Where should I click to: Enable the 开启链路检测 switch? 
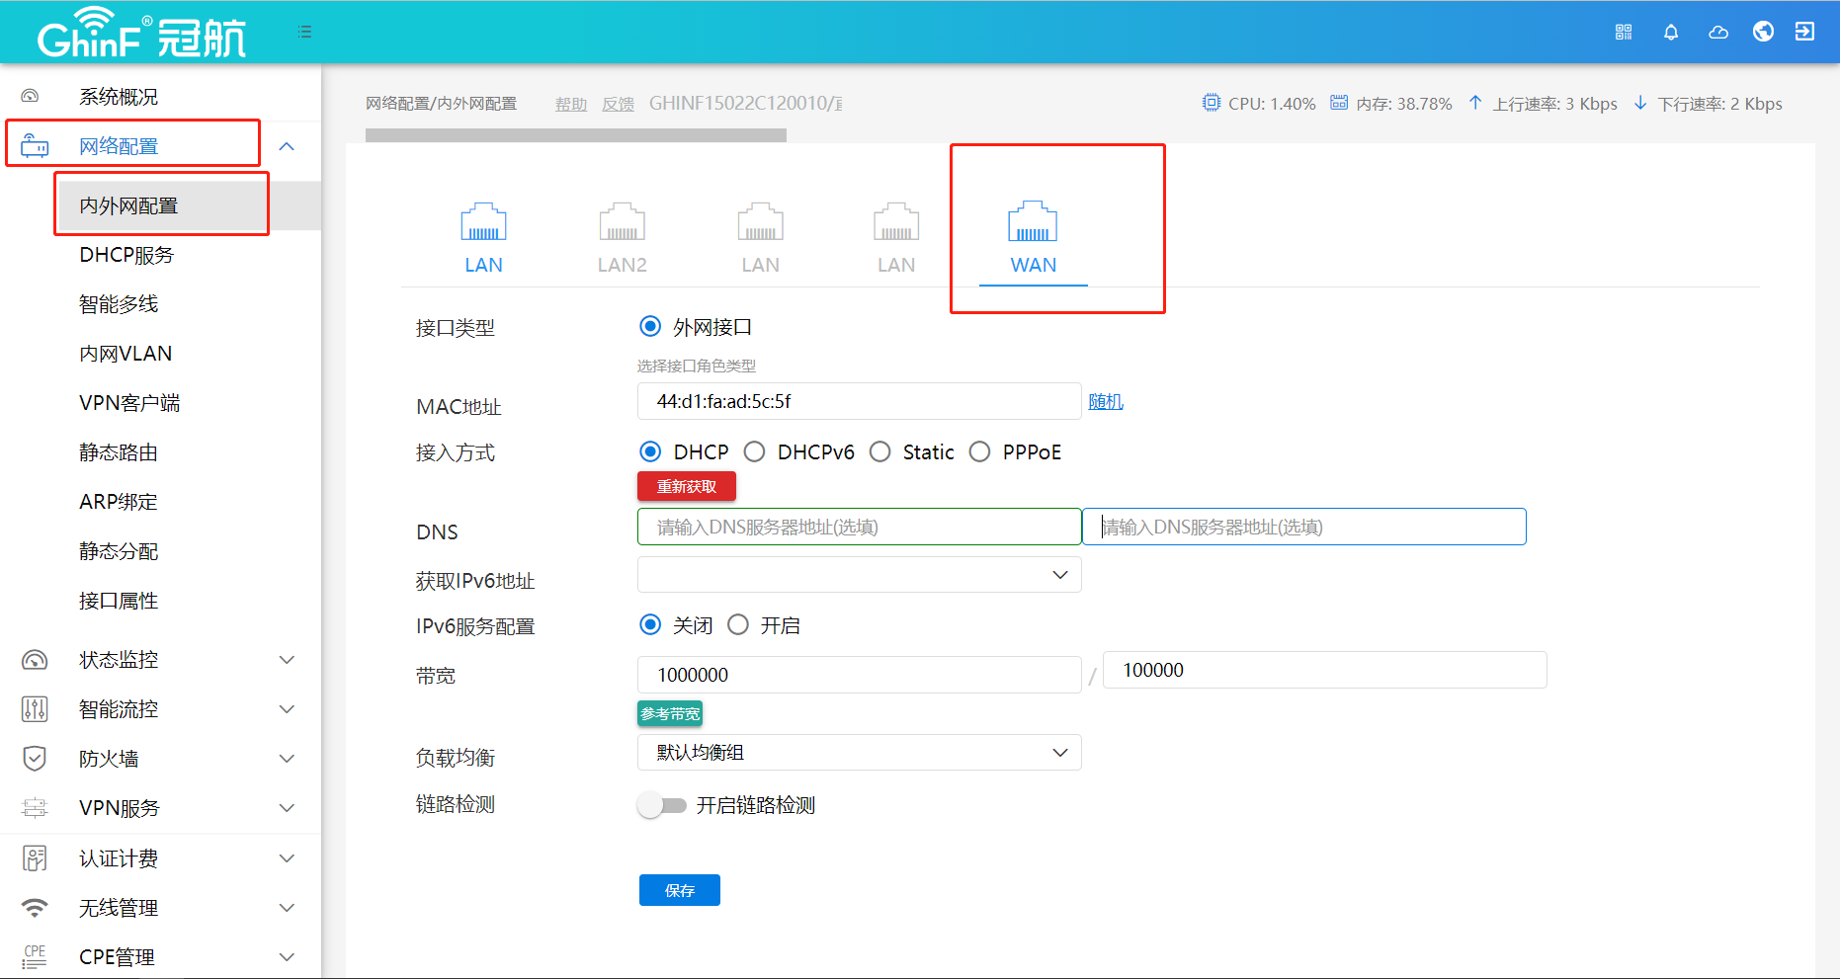coord(661,805)
